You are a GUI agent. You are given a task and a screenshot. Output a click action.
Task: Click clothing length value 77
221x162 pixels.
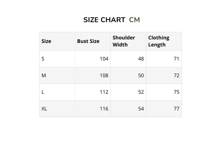coord(177,109)
